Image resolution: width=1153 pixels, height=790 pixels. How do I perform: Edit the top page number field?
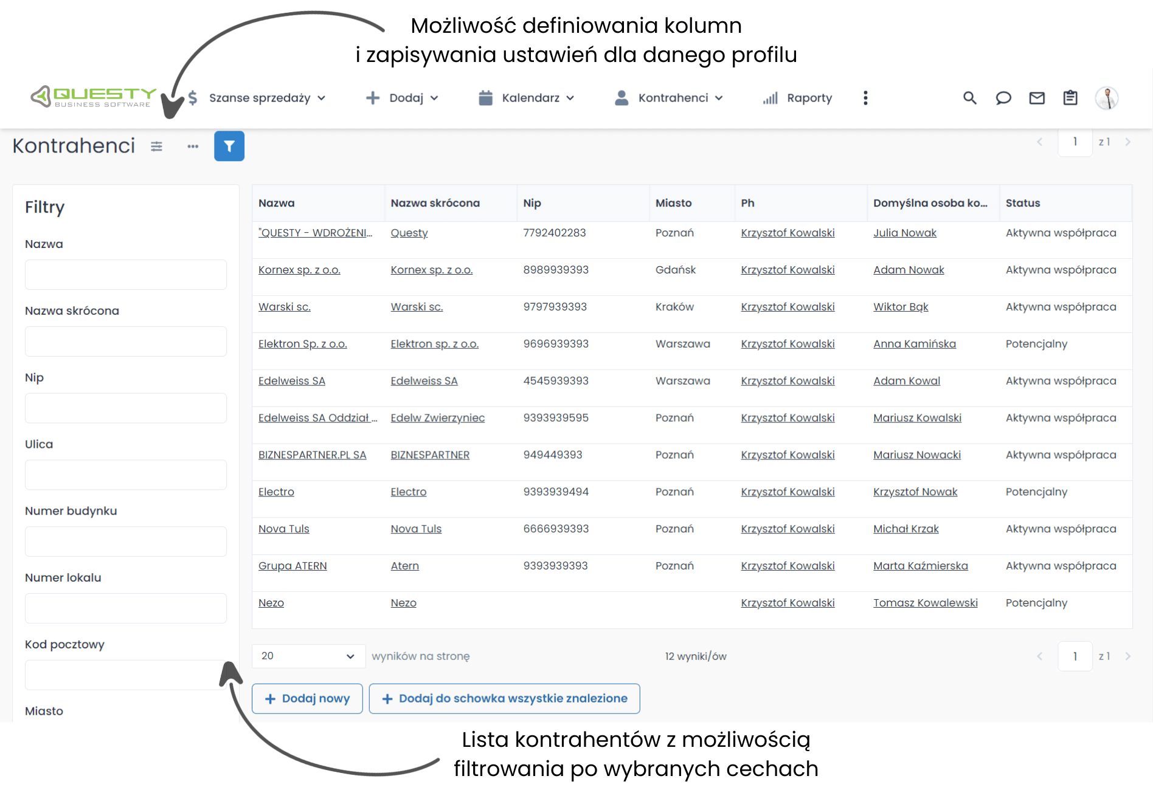point(1075,142)
